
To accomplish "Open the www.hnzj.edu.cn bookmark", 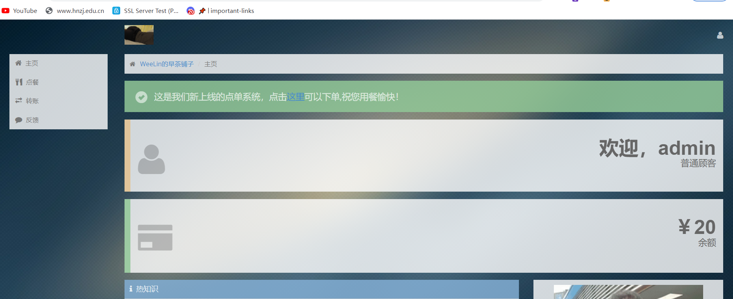I will (75, 11).
